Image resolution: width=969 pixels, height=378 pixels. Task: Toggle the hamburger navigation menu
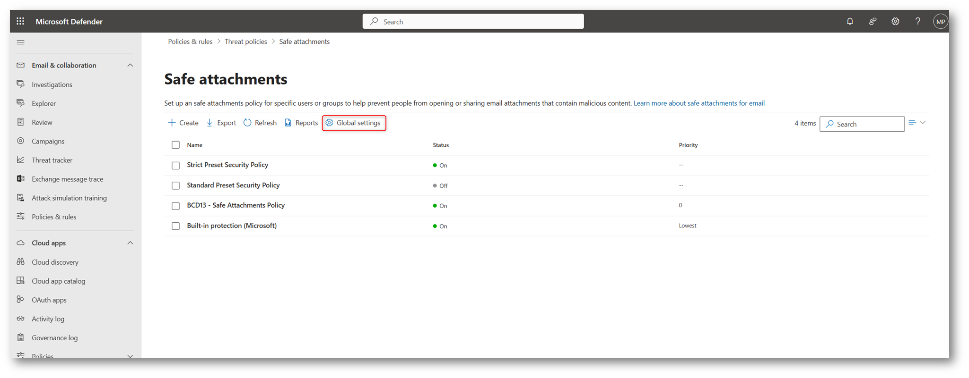click(20, 42)
